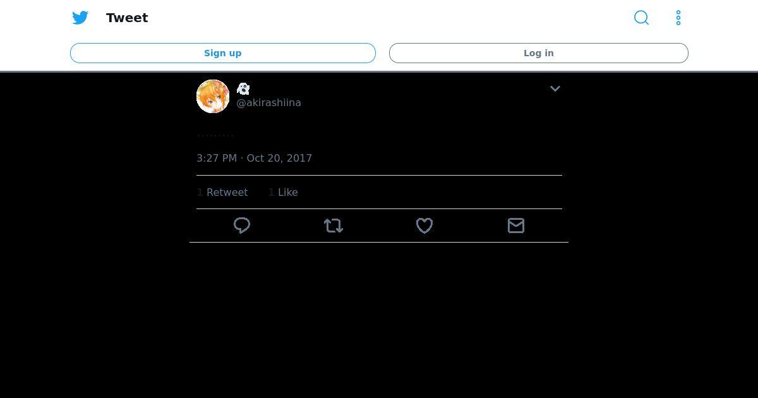
Task: Click the retweet count number
Action: coord(200,192)
